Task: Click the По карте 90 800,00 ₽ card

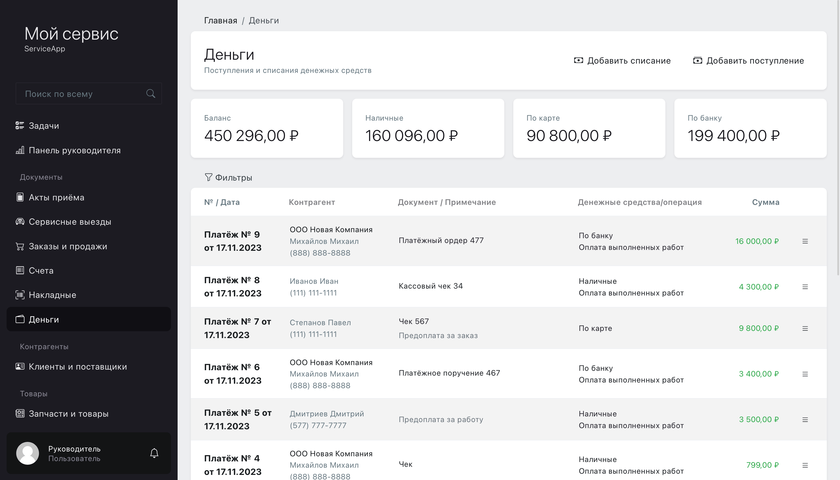Action: pyautogui.click(x=589, y=128)
